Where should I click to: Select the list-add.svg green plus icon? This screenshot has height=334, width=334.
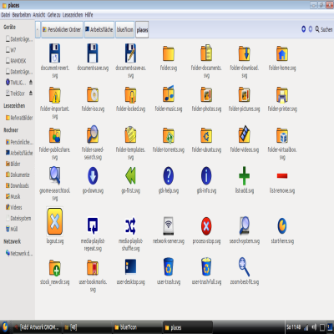point(244,175)
